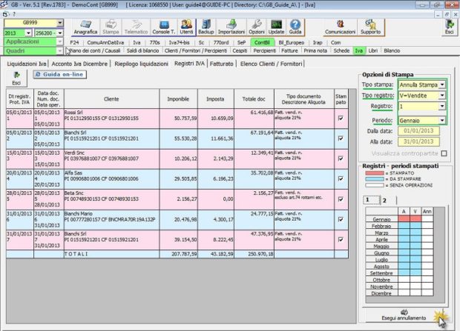Open the Periodo Gennaio dropdown

[x=441, y=121]
